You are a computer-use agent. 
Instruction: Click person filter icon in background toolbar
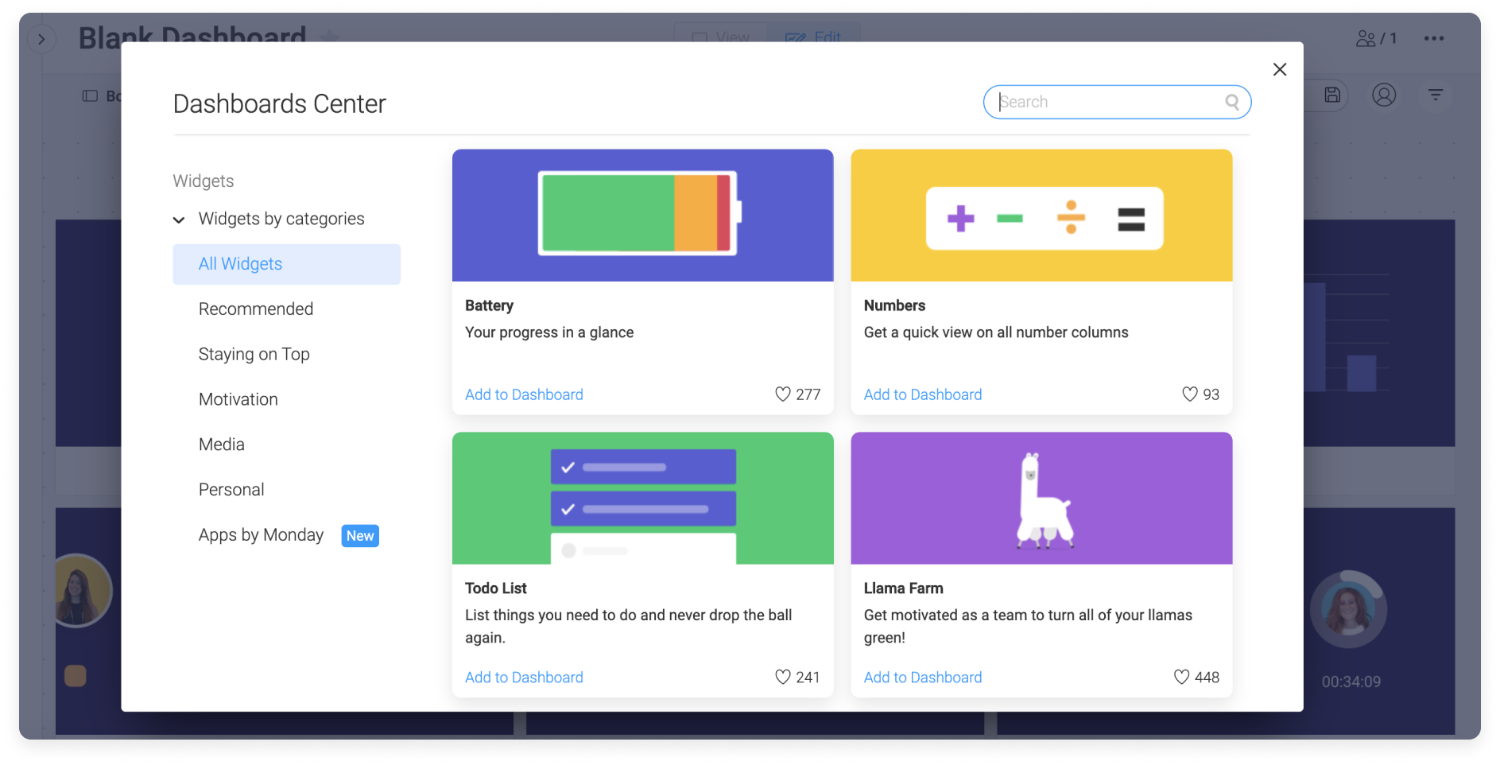click(1384, 95)
